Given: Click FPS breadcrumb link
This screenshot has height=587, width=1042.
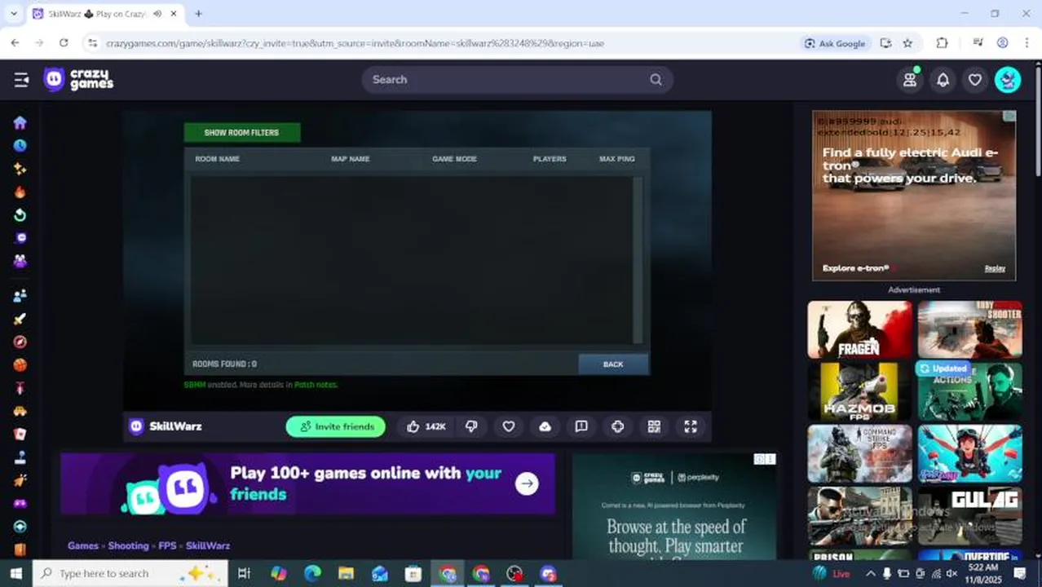Looking at the screenshot, I should (x=167, y=546).
